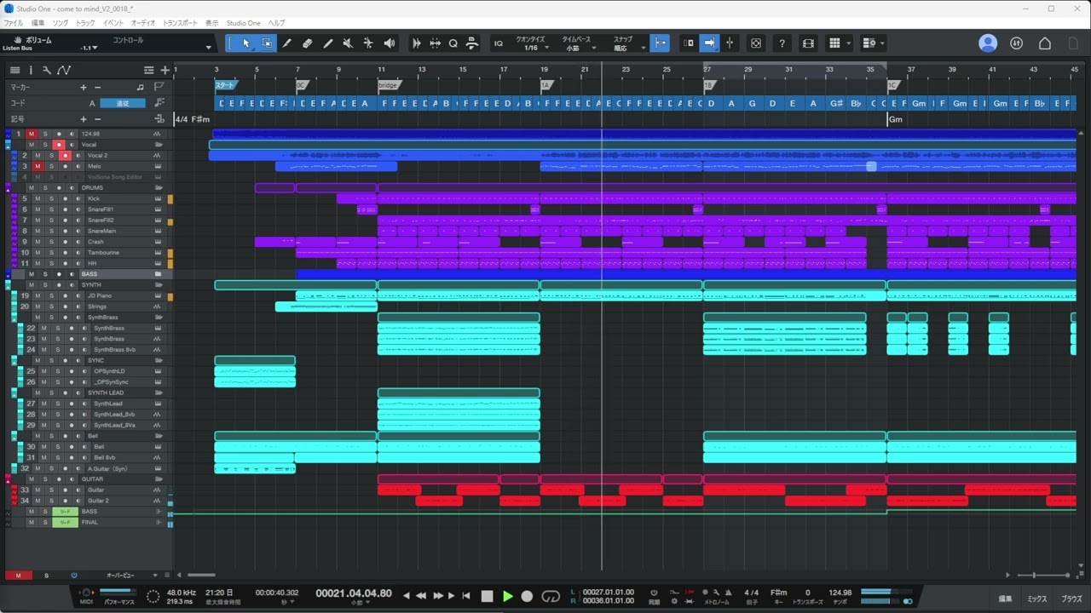This screenshot has height=613, width=1091.
Task: Add a marker with plus button
Action: coord(84,87)
